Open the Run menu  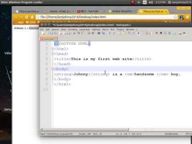112,30
